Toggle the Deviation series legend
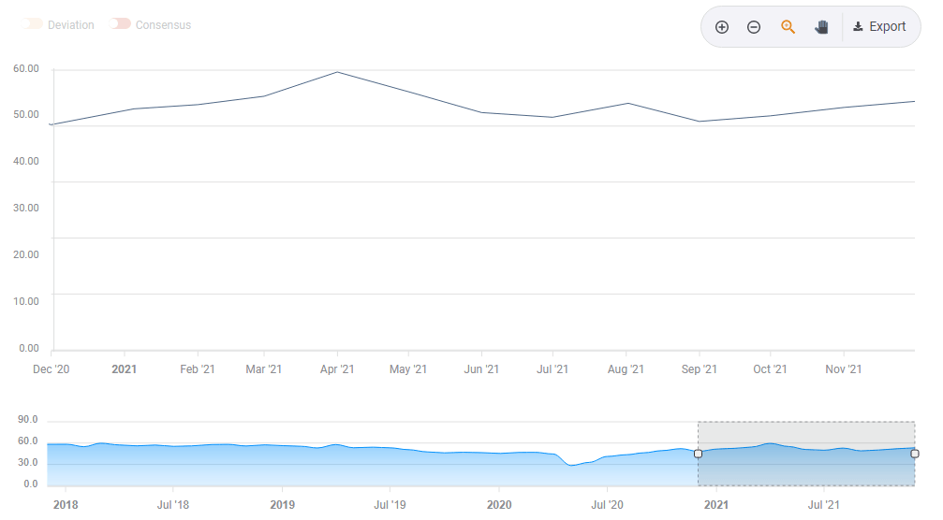 tap(60, 25)
